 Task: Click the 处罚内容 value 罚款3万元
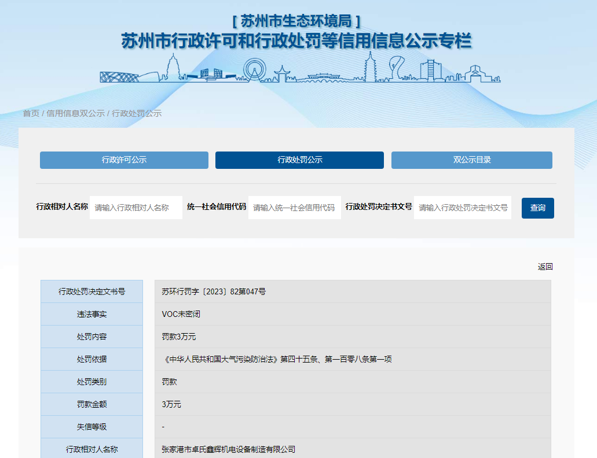click(178, 337)
